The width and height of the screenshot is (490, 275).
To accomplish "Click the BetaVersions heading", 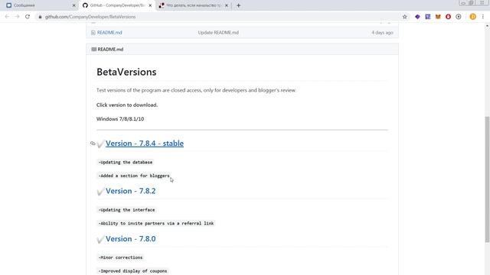I will coord(126,72).
